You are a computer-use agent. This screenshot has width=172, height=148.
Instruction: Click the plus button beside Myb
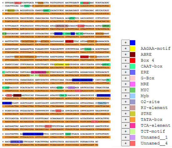click(125, 96)
